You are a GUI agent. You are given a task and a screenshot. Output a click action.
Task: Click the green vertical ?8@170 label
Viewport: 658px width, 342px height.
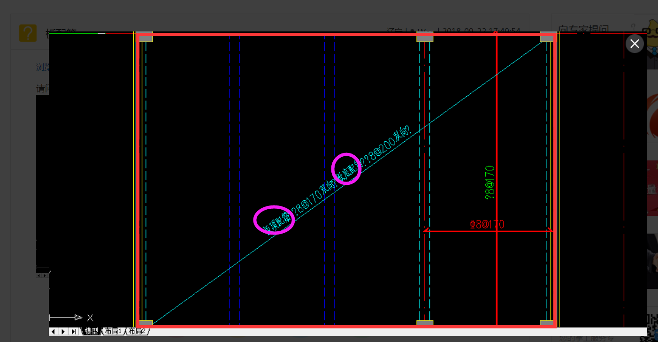coord(490,182)
